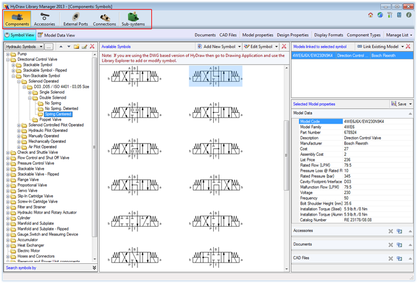
Task: Save the selected model properties
Action: [398, 104]
